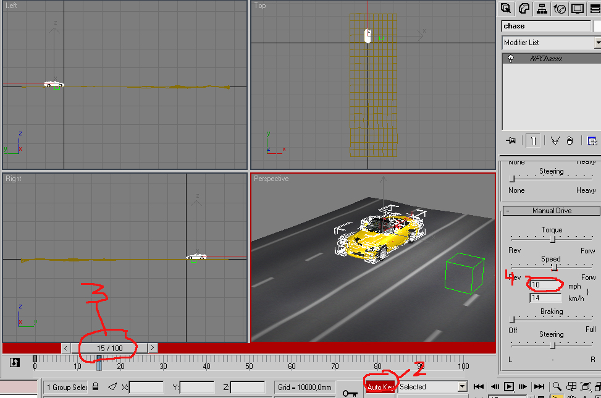
Task: Click the frame 0 key marker on the track bar
Action: (35, 359)
